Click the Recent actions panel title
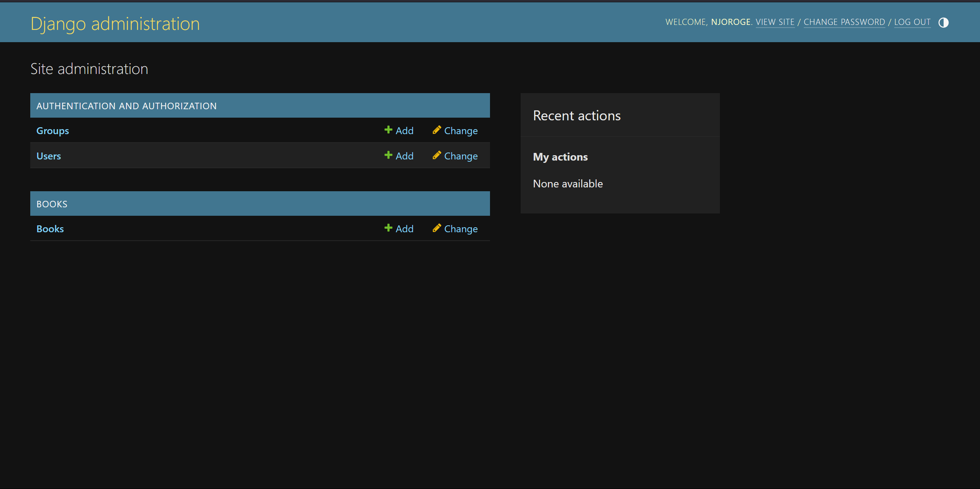This screenshot has width=980, height=489. point(577,115)
